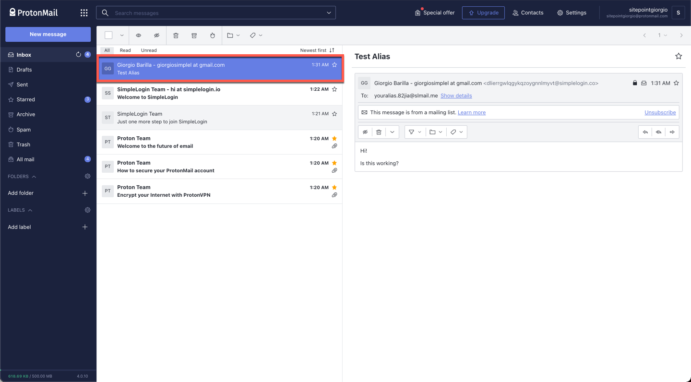This screenshot has height=382, width=691.
Task: Mark as unread with crossed-eye toolbar icon
Action: point(156,36)
